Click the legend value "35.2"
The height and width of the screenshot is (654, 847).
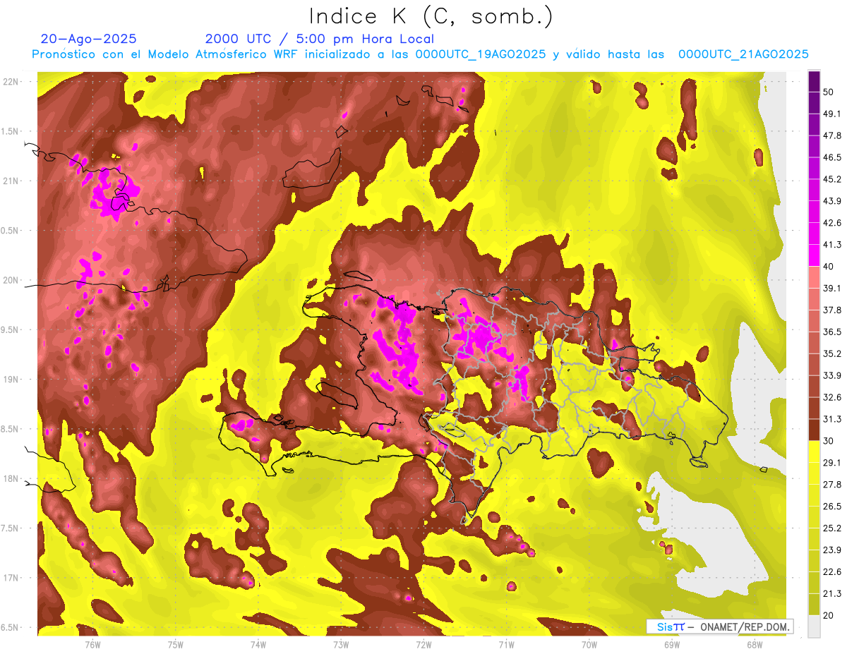pos(832,353)
